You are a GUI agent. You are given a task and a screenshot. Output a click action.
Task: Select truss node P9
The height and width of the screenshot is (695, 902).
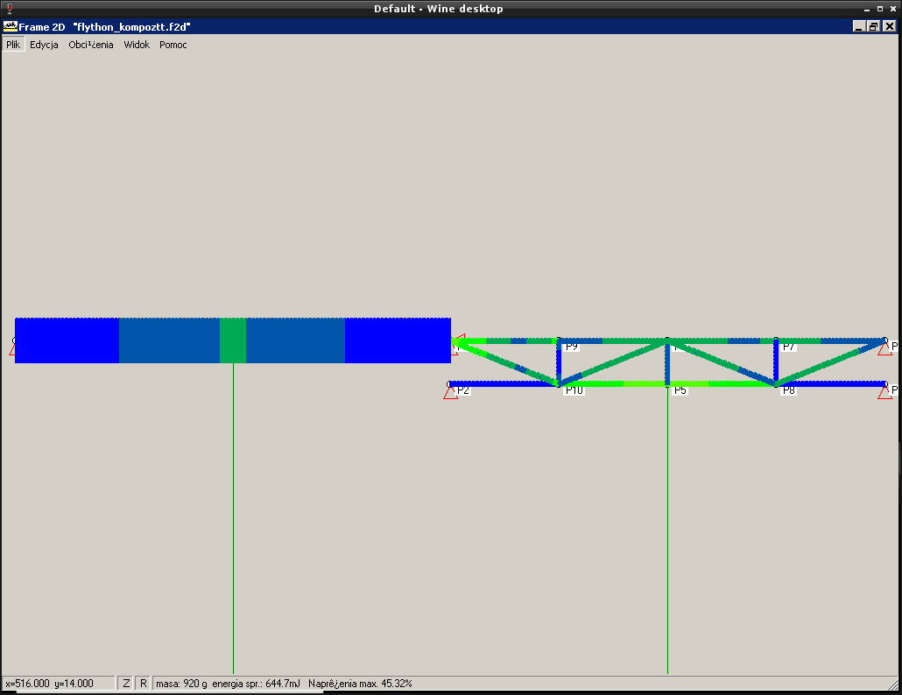[x=558, y=340]
